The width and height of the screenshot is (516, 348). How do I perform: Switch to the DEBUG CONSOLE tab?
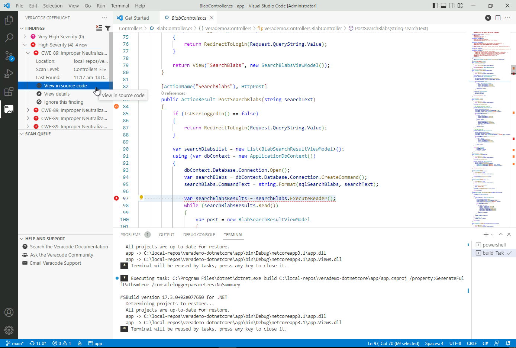click(199, 235)
